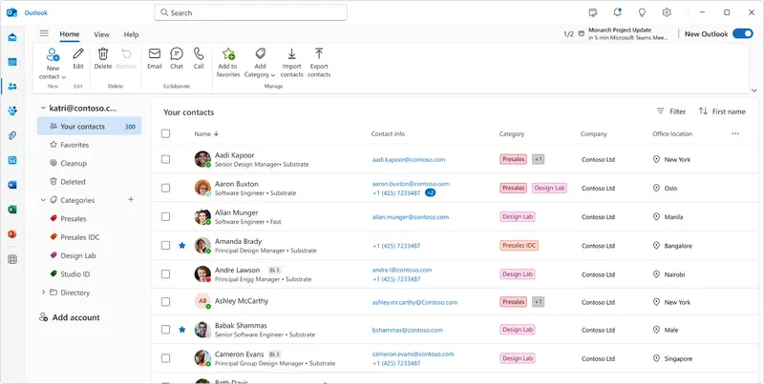
Task: Start a Chat from the ribbon
Action: (x=177, y=55)
